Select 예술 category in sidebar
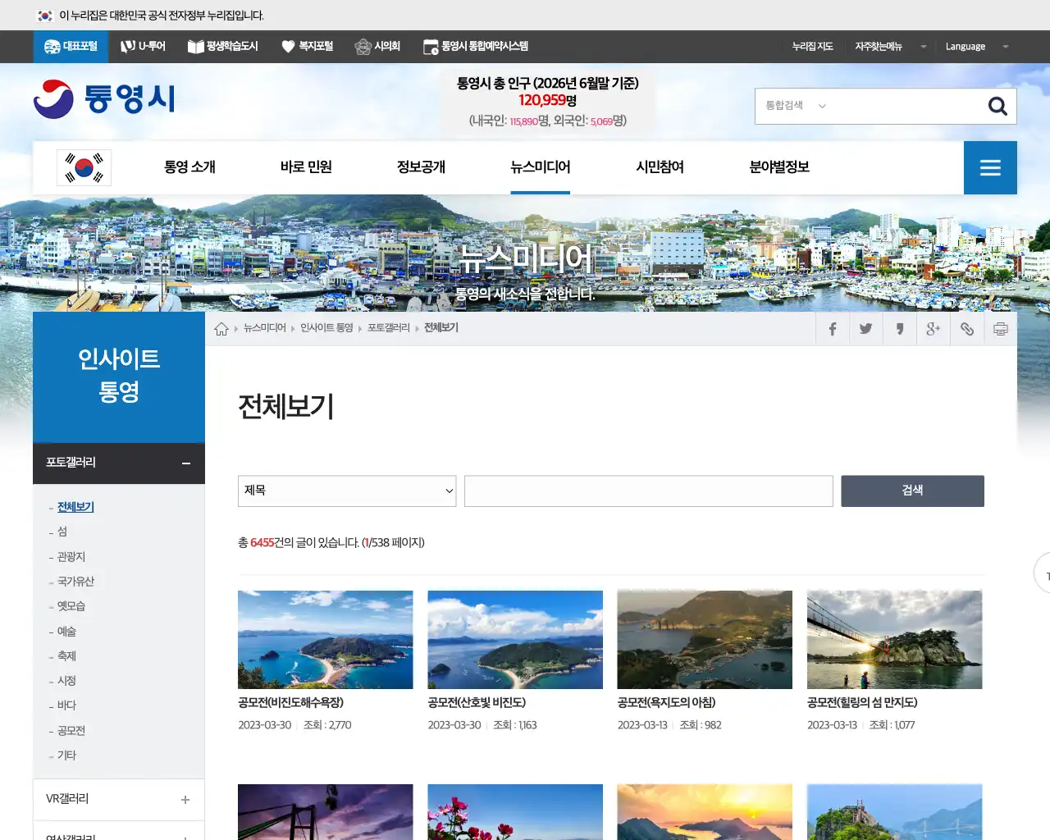The image size is (1050, 840). [66, 632]
